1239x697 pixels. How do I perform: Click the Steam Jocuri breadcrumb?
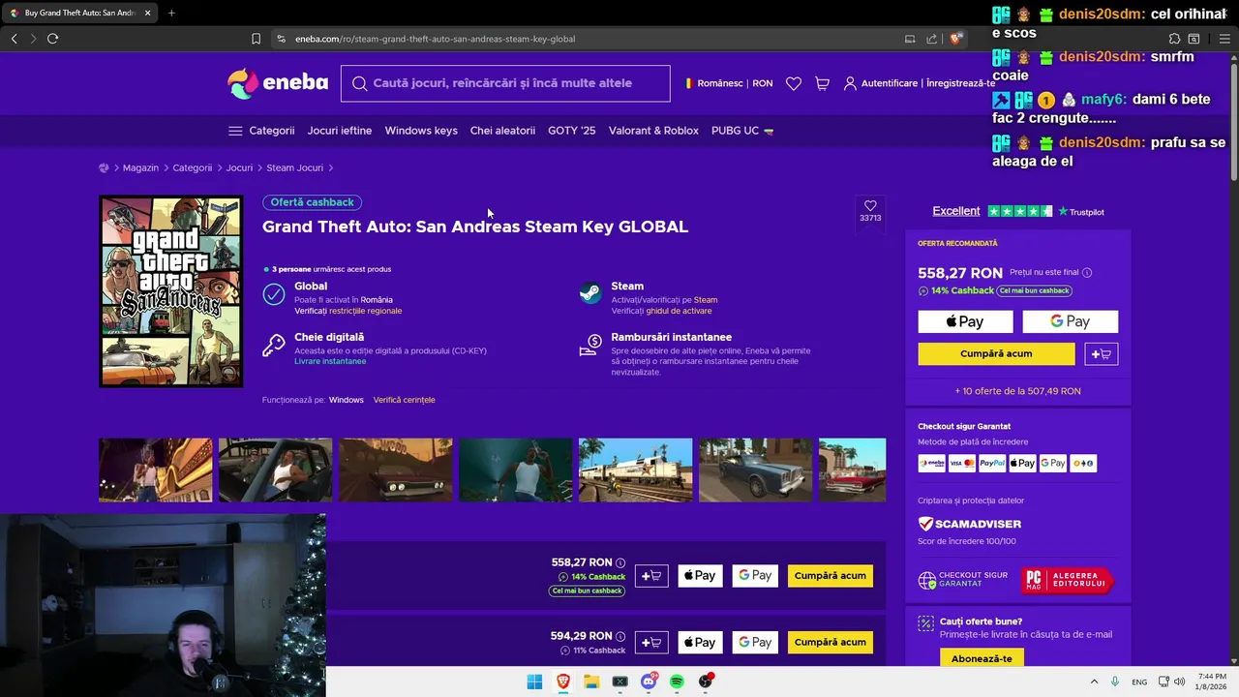[294, 167]
